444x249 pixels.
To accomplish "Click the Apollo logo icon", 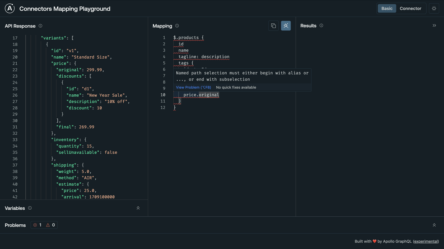I will point(10,9).
